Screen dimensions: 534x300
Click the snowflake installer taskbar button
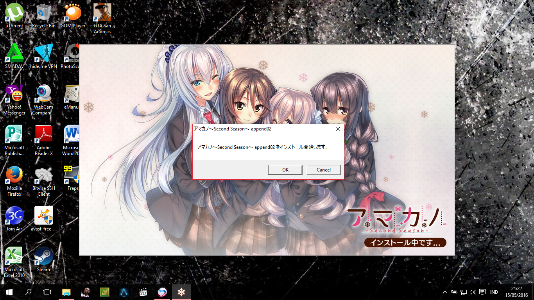click(181, 292)
